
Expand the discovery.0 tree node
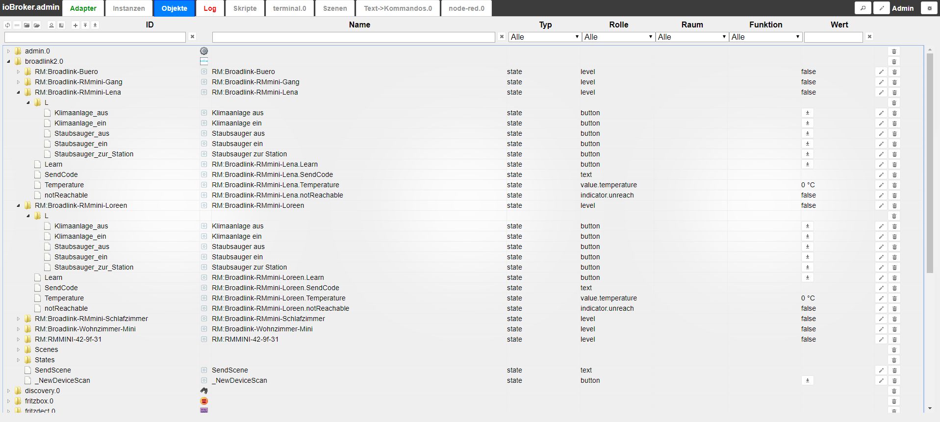point(8,391)
